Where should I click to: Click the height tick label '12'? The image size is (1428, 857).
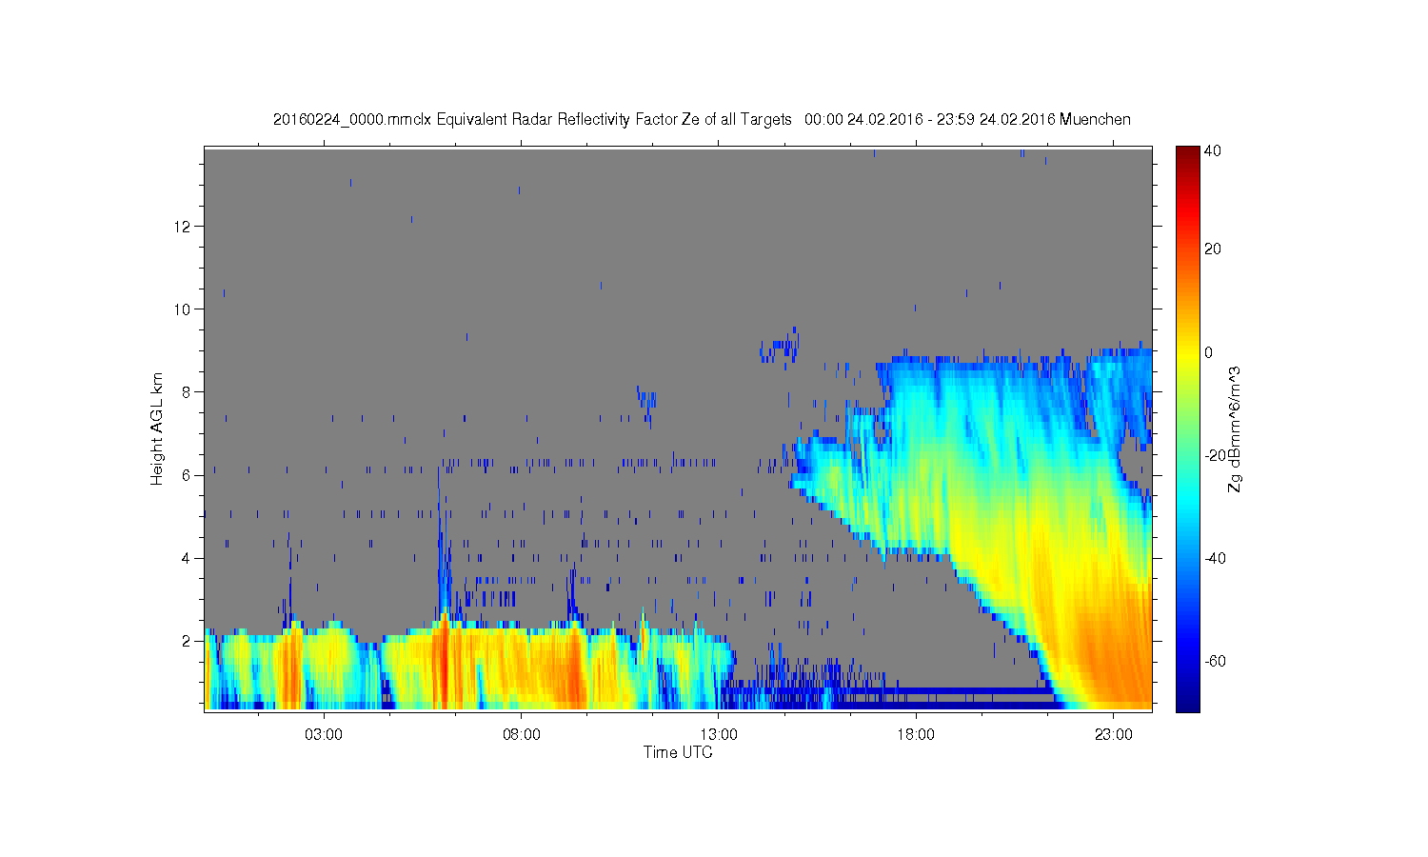[x=183, y=227]
